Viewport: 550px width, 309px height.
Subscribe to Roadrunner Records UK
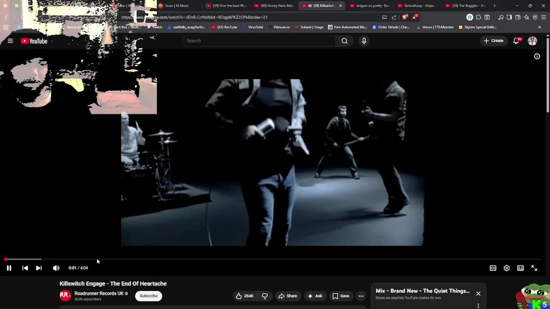[x=149, y=296]
